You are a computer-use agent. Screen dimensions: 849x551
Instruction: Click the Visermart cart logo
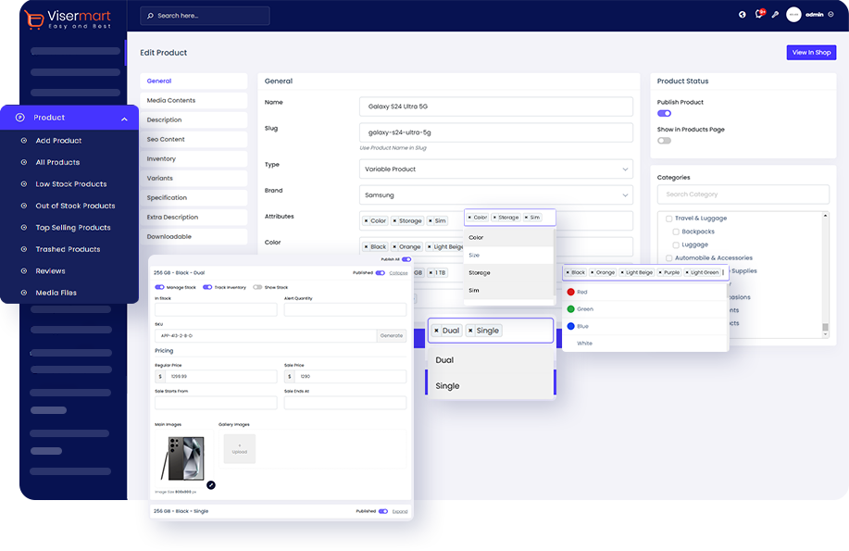tap(33, 19)
